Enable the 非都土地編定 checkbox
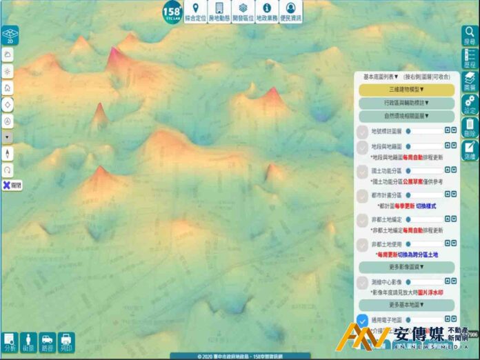This screenshot has width=480, height=360. [363, 220]
